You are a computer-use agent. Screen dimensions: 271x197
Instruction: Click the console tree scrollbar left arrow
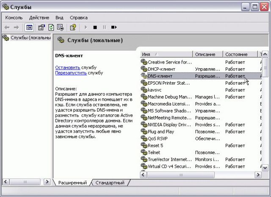pos(6,182)
